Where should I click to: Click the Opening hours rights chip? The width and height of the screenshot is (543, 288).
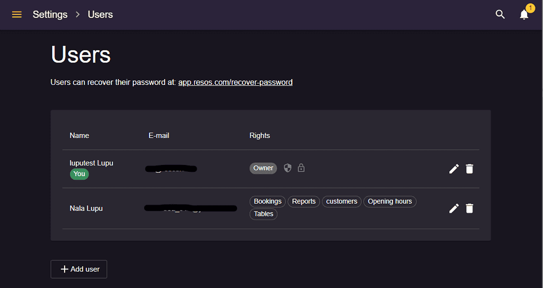[390, 202]
